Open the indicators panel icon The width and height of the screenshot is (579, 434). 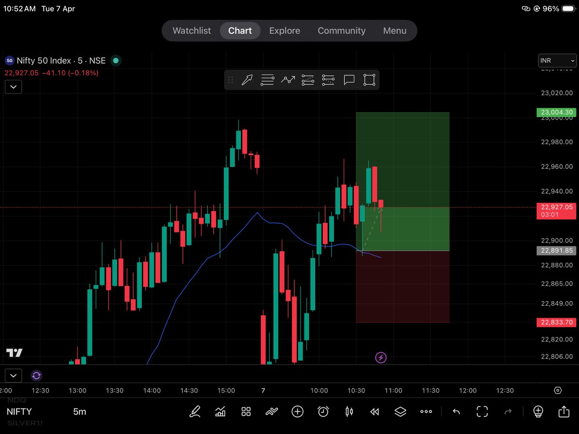[x=221, y=411]
